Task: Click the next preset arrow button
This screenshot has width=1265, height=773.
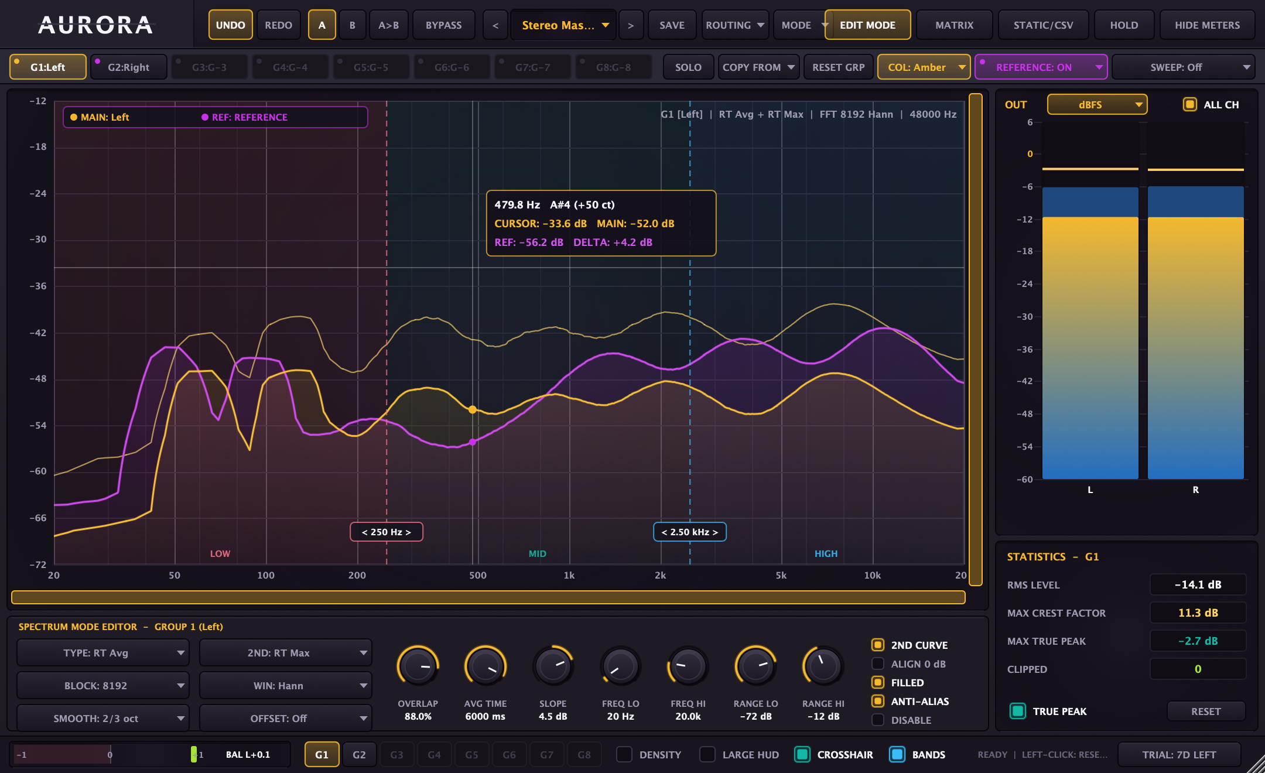Action: (631, 25)
